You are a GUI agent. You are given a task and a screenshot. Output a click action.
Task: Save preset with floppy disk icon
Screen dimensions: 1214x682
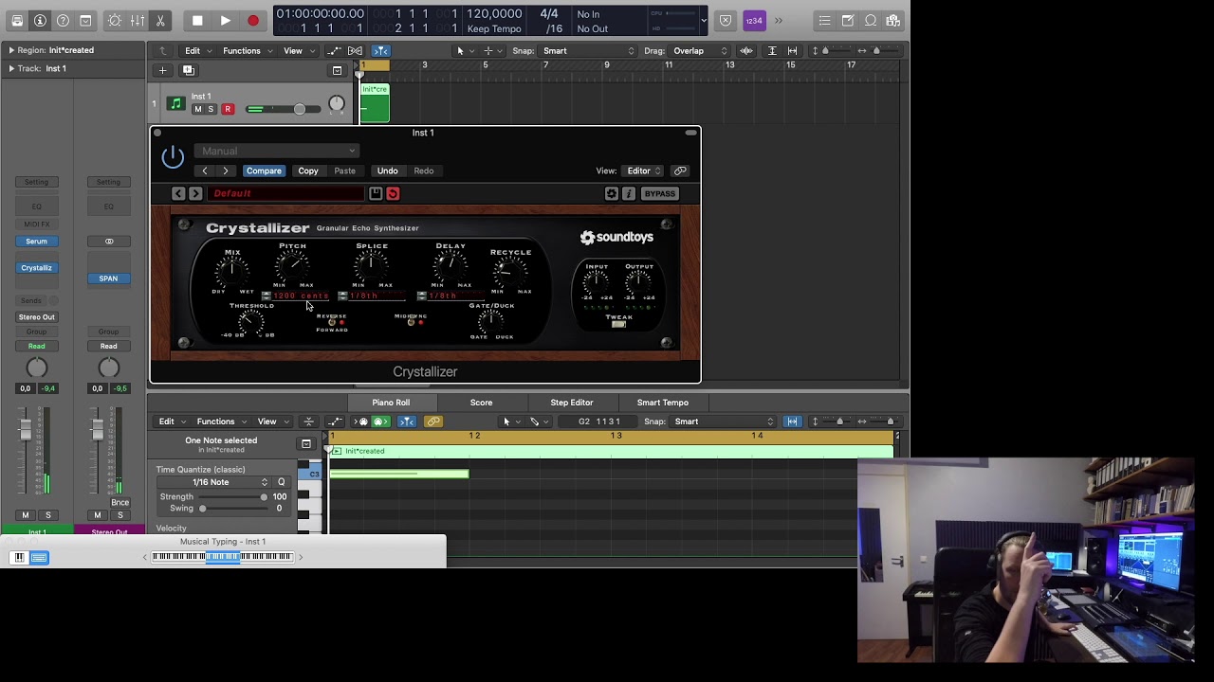click(376, 193)
